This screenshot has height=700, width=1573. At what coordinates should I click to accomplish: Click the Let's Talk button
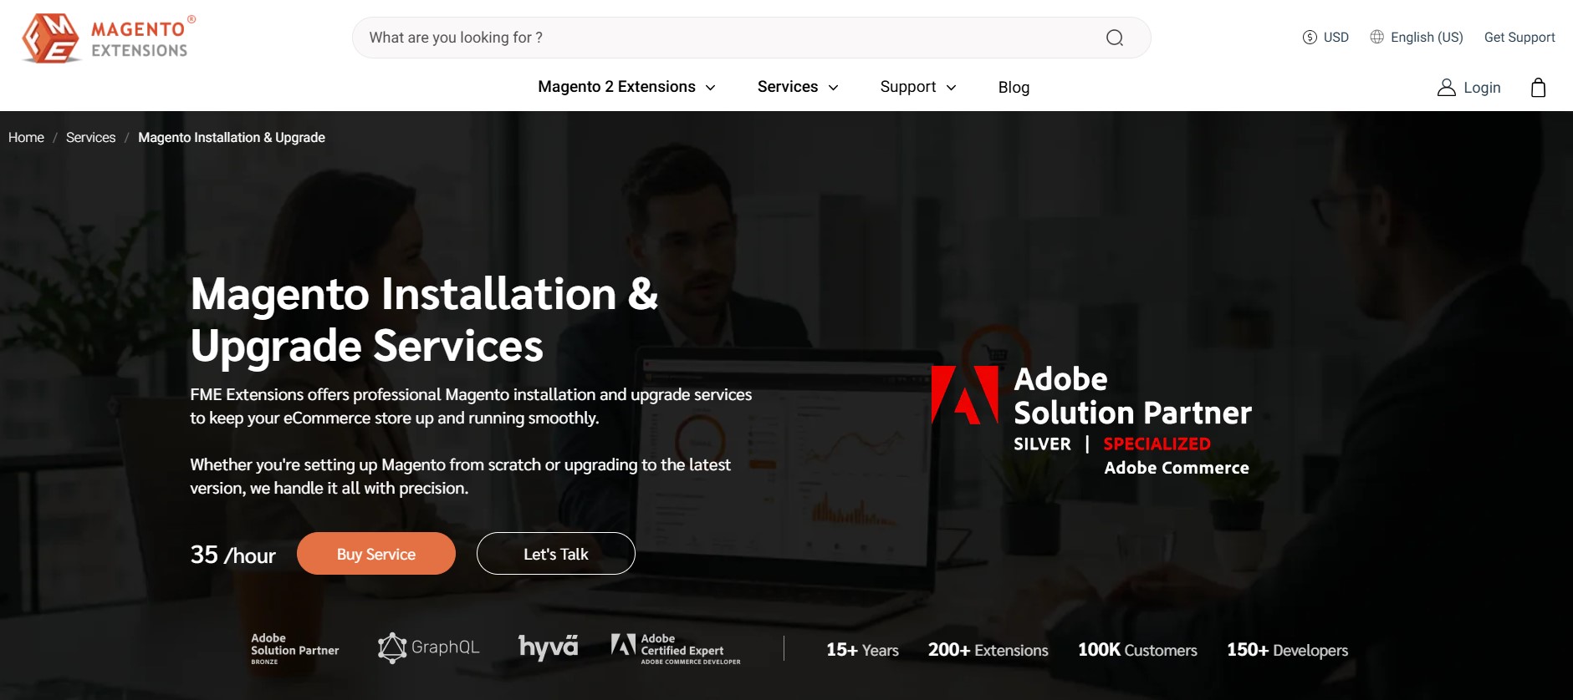555,554
